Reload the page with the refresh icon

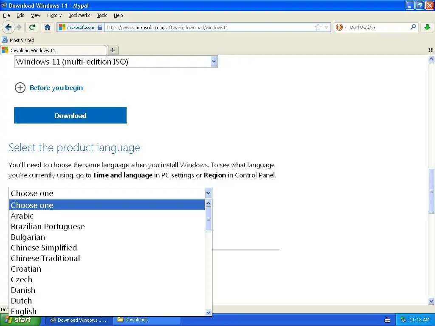pyautogui.click(x=32, y=27)
